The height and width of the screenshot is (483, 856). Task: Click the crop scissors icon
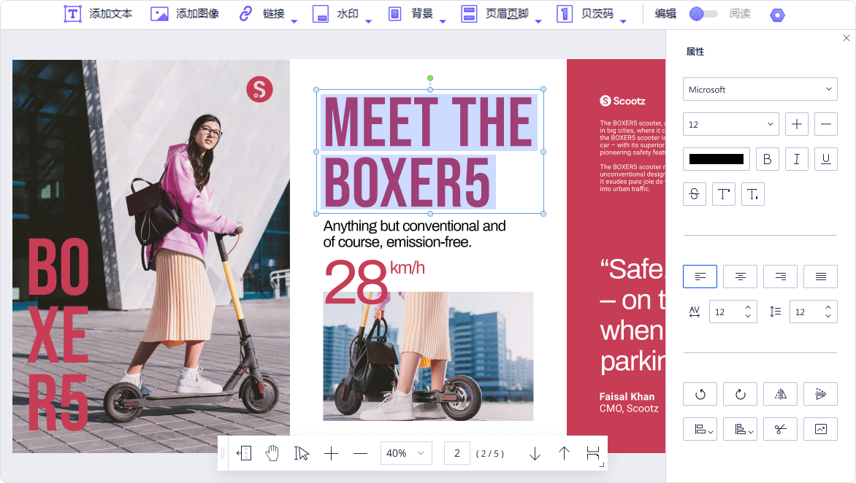pos(780,429)
